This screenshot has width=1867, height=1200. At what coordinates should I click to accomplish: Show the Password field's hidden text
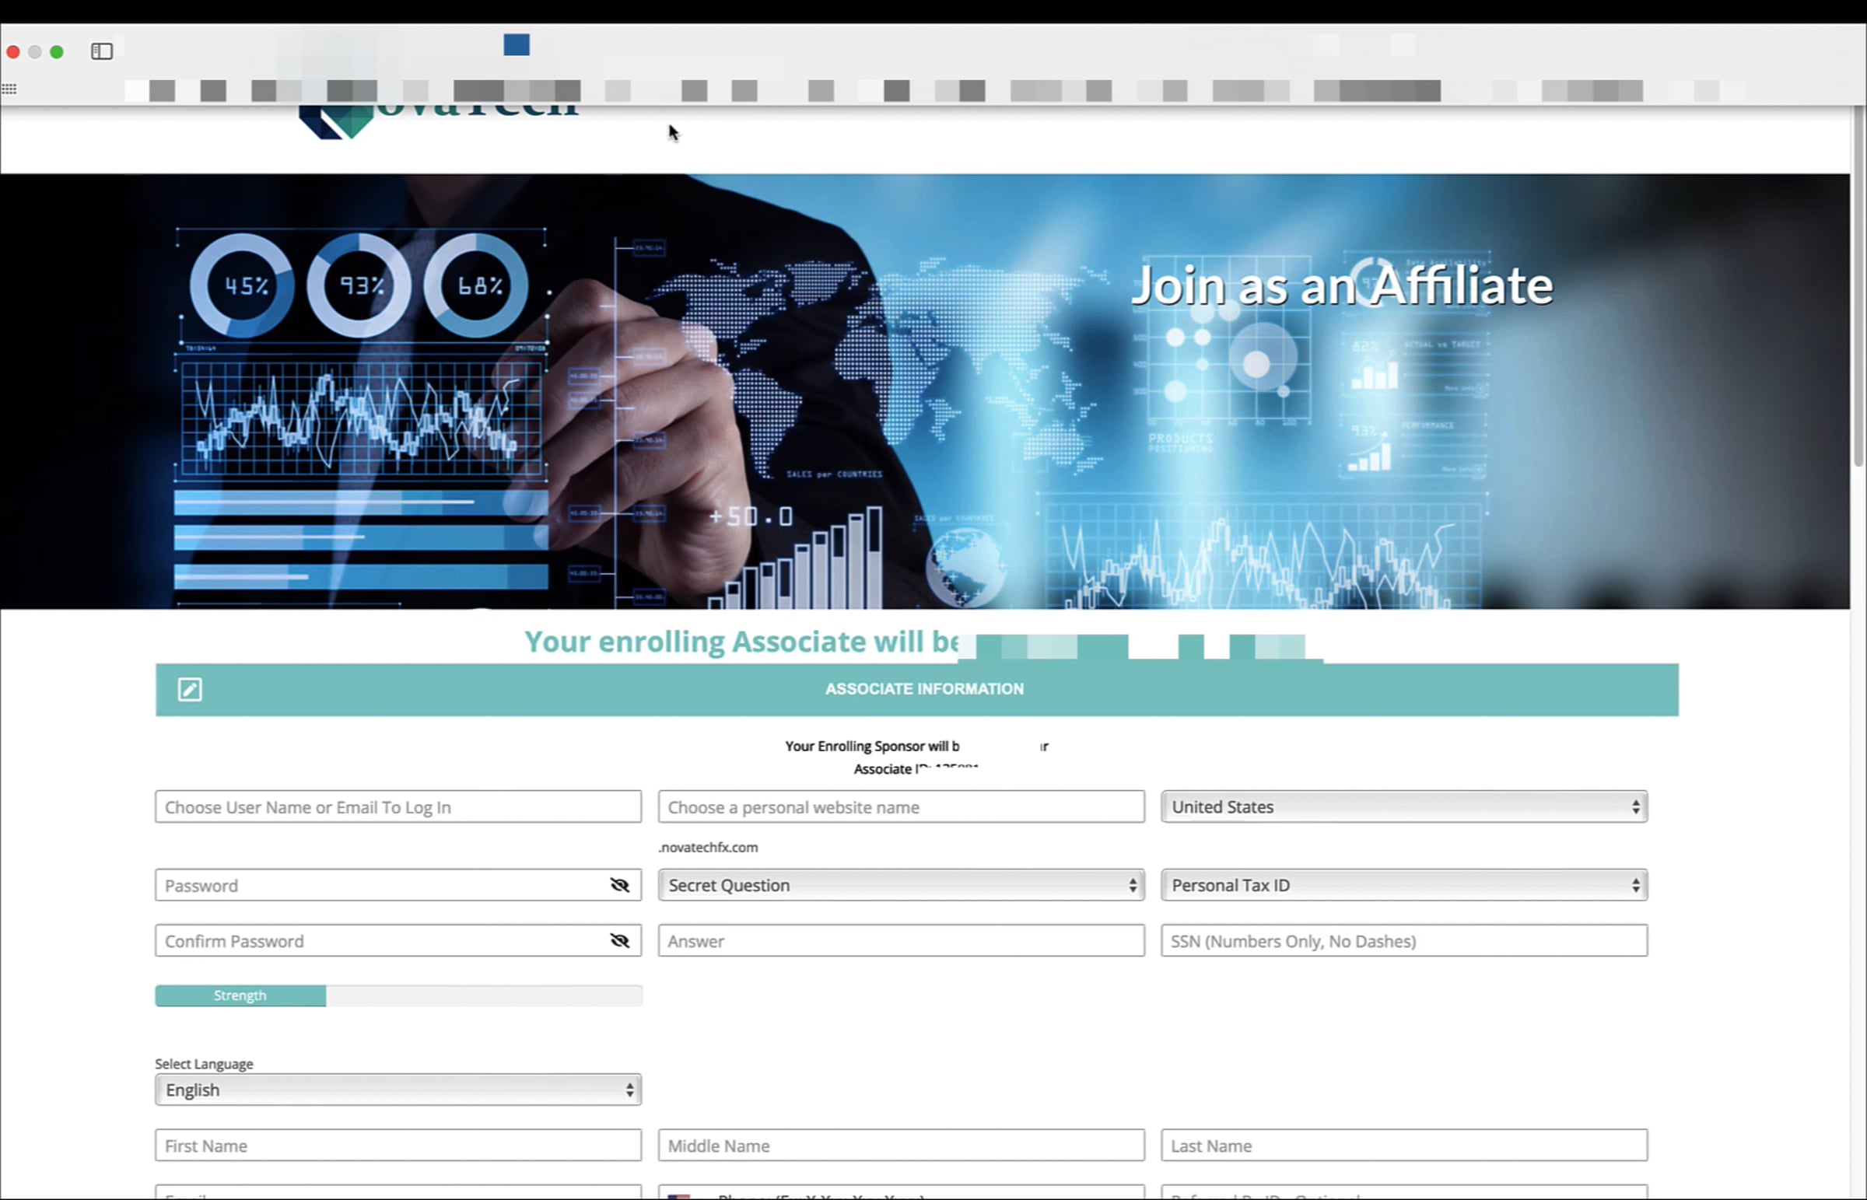619,885
